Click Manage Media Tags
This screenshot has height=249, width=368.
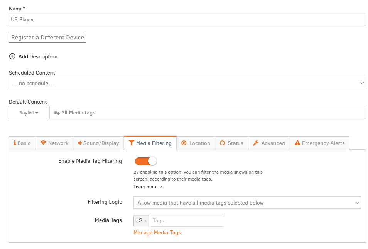157,233
